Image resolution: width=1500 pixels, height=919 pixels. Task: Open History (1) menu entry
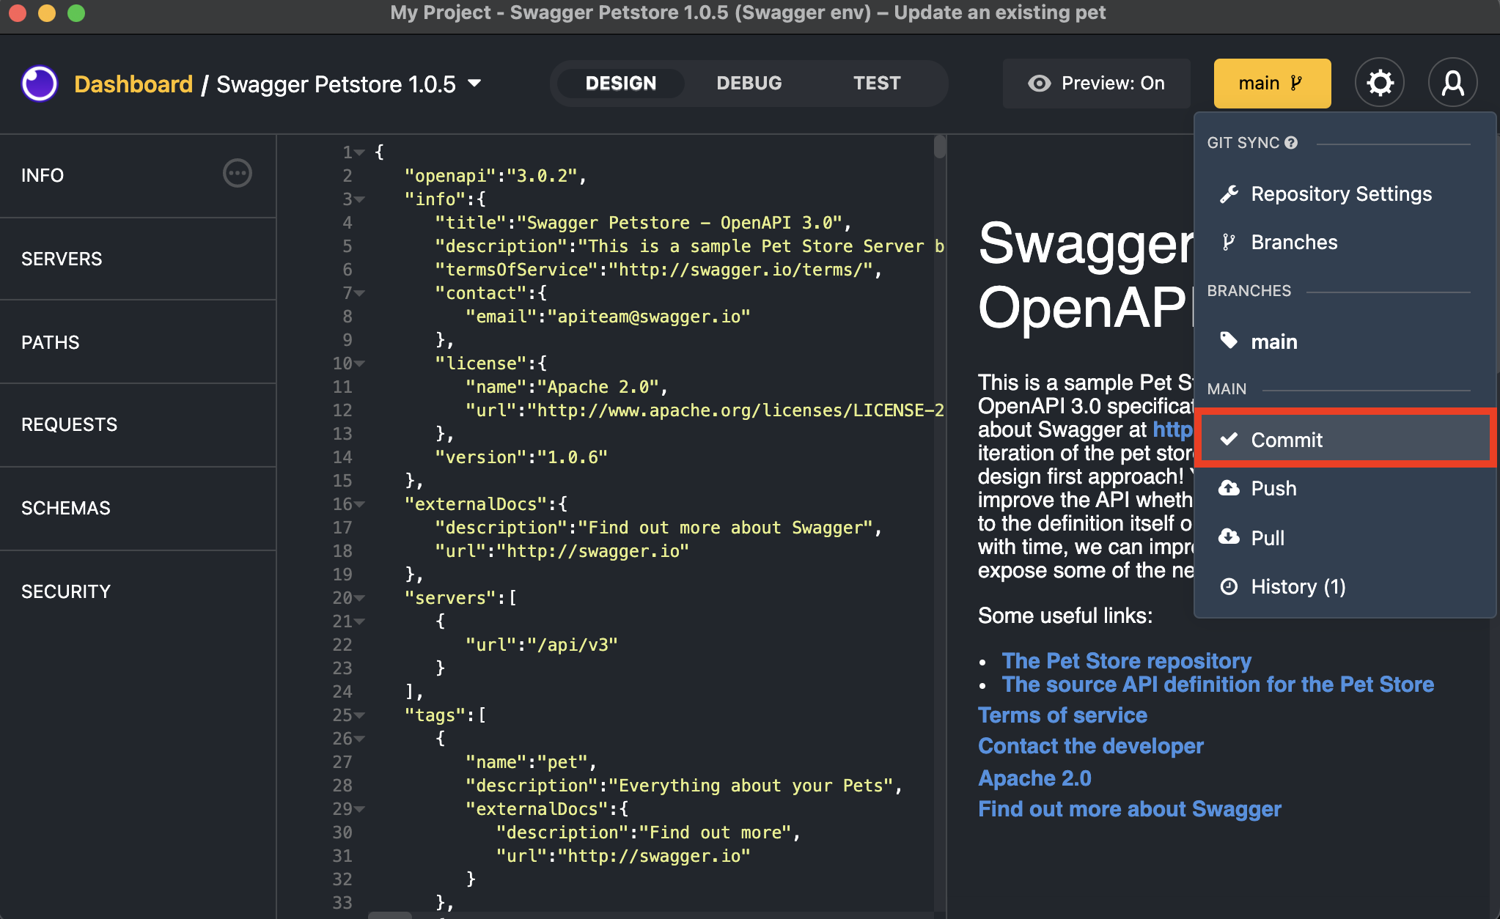1344,586
